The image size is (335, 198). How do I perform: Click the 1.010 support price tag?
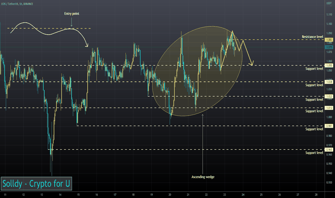(x=329, y=108)
